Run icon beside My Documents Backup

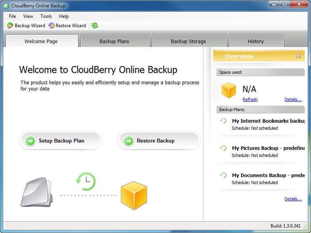[224, 175]
